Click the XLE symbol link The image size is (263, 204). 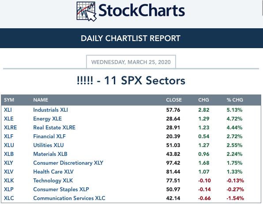pos(8,119)
